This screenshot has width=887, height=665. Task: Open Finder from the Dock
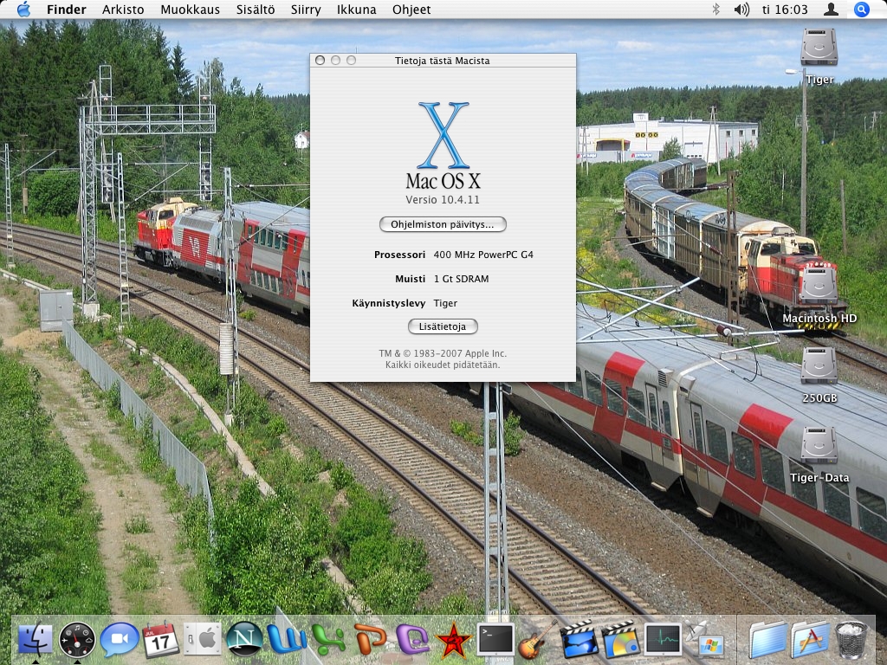pyautogui.click(x=35, y=640)
